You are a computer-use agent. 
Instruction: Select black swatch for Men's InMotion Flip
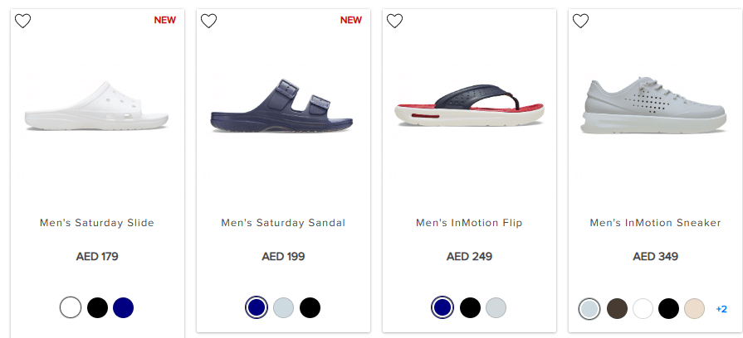tap(470, 308)
